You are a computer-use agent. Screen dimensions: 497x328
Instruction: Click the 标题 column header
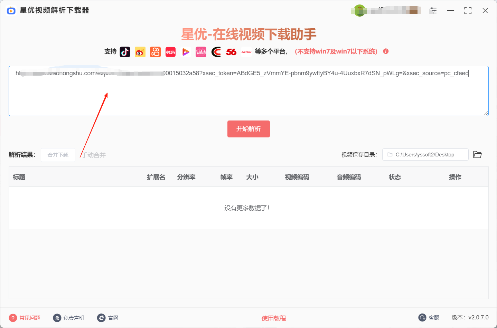point(19,177)
